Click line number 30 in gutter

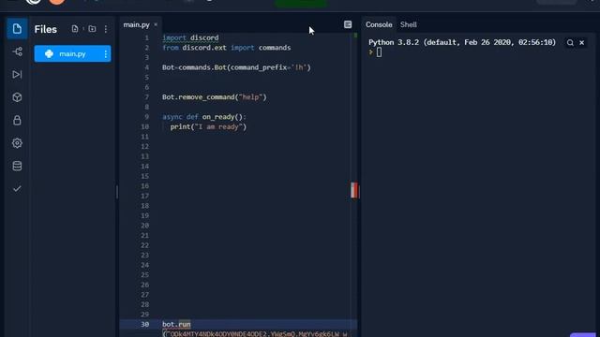point(144,325)
